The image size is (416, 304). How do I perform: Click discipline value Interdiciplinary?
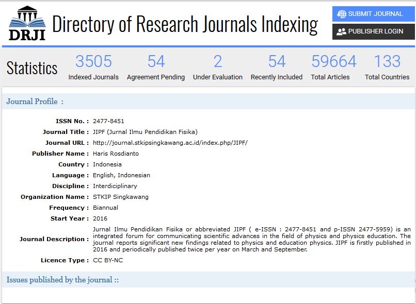(x=115, y=186)
